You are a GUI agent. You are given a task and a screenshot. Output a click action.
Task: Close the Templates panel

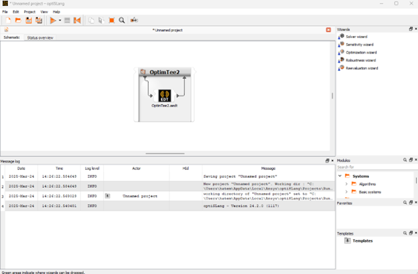click(415, 233)
